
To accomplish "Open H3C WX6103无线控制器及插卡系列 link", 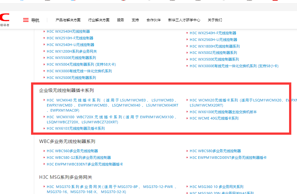I will 76,128.
